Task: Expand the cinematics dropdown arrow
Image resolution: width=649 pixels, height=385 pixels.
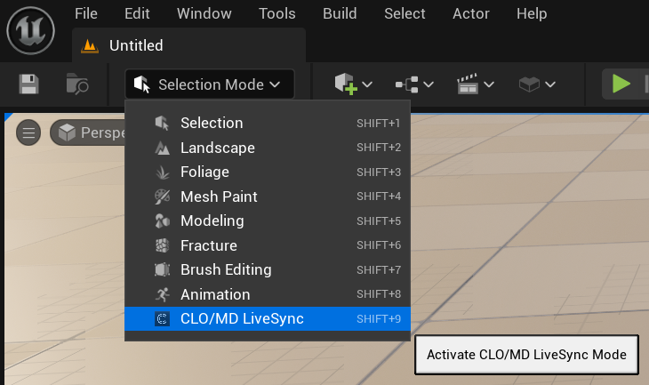Action: 489,84
